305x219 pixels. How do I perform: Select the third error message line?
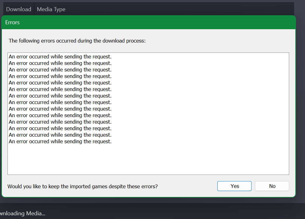point(60,70)
